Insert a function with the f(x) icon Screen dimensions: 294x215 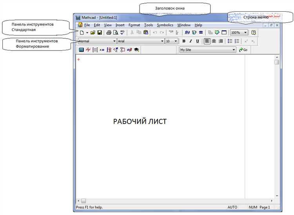click(187, 32)
